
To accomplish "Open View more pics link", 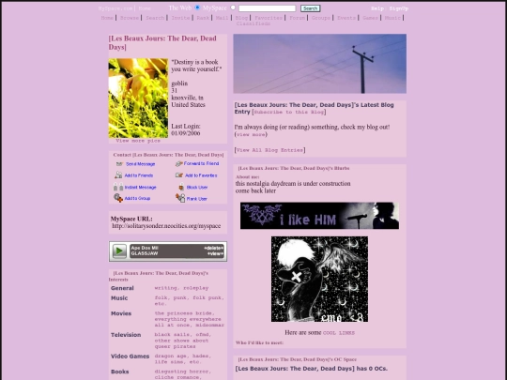I will pyautogui.click(x=138, y=141).
